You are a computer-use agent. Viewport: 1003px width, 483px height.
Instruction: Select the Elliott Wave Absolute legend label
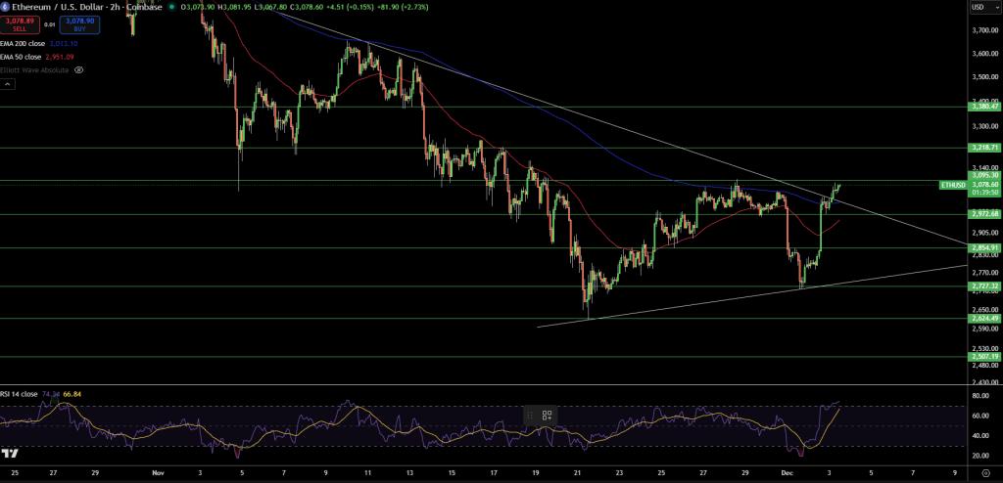pos(34,70)
